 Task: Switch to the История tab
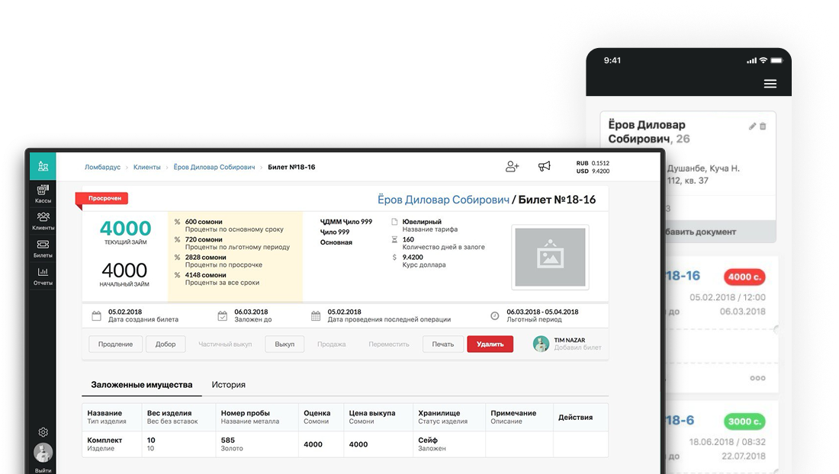coord(229,385)
